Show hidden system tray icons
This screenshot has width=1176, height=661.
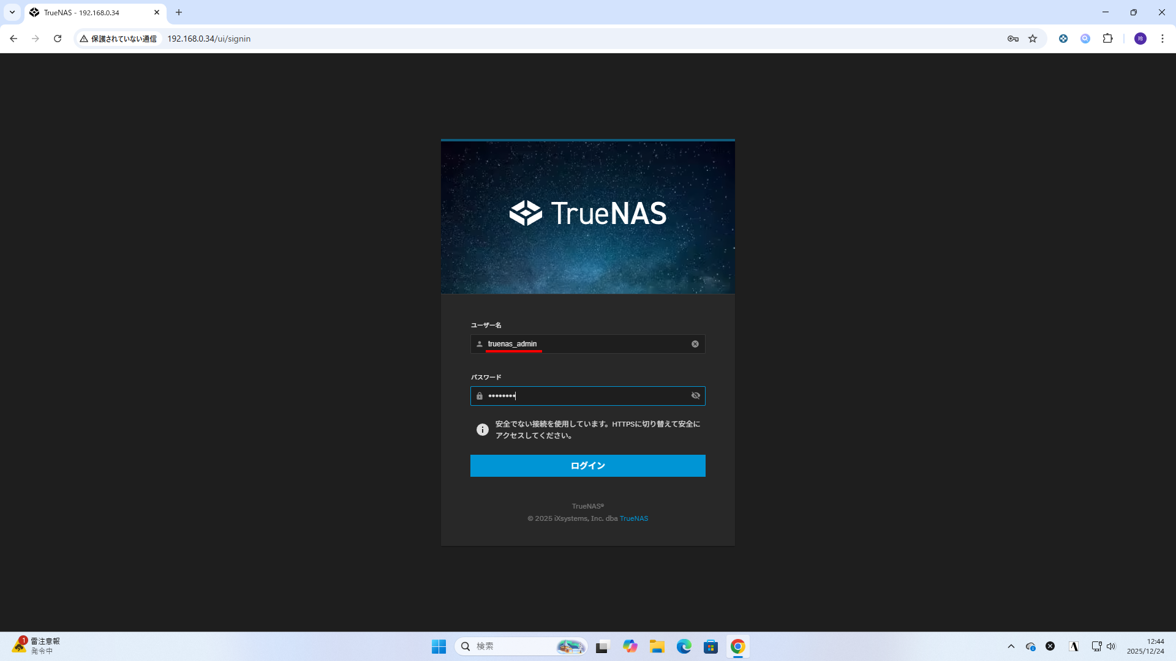tap(1011, 646)
